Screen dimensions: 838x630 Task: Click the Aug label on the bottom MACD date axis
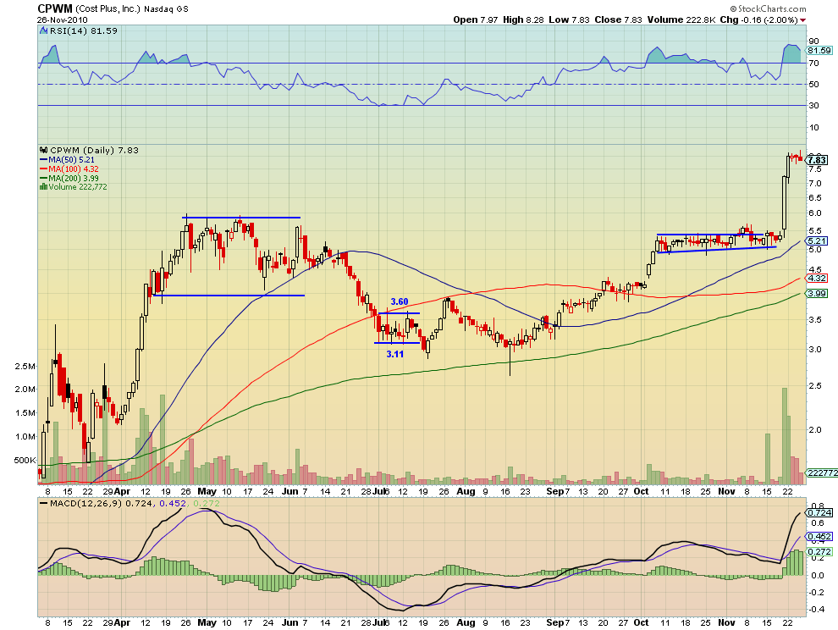[466, 622]
